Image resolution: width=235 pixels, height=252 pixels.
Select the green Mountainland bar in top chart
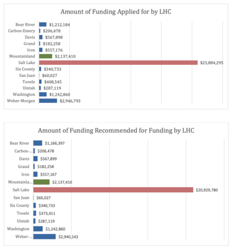point(46,56)
